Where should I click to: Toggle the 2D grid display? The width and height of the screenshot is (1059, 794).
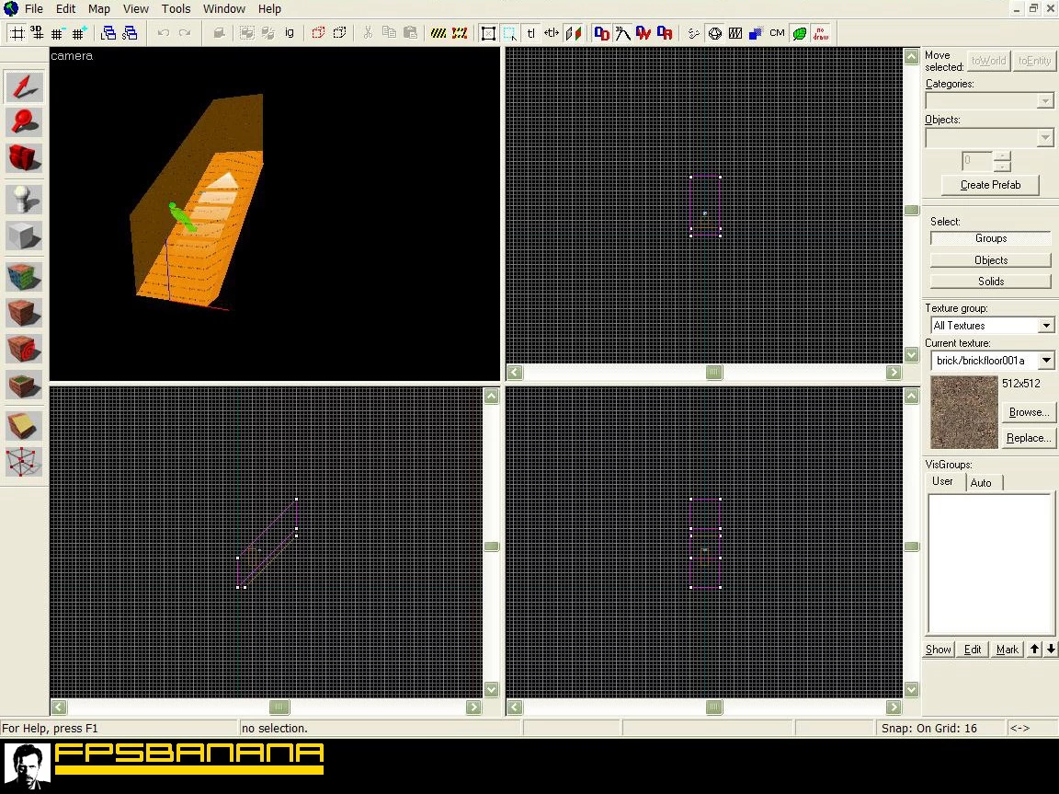(x=17, y=33)
